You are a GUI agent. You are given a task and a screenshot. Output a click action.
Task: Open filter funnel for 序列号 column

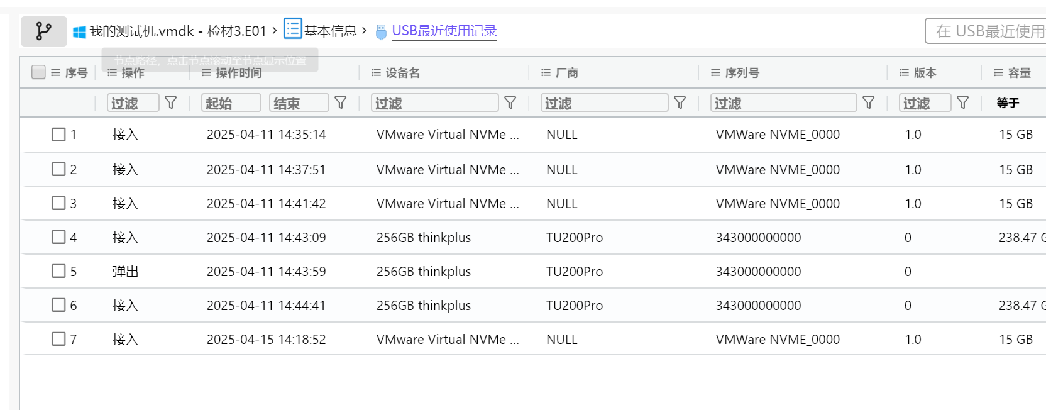tap(869, 102)
